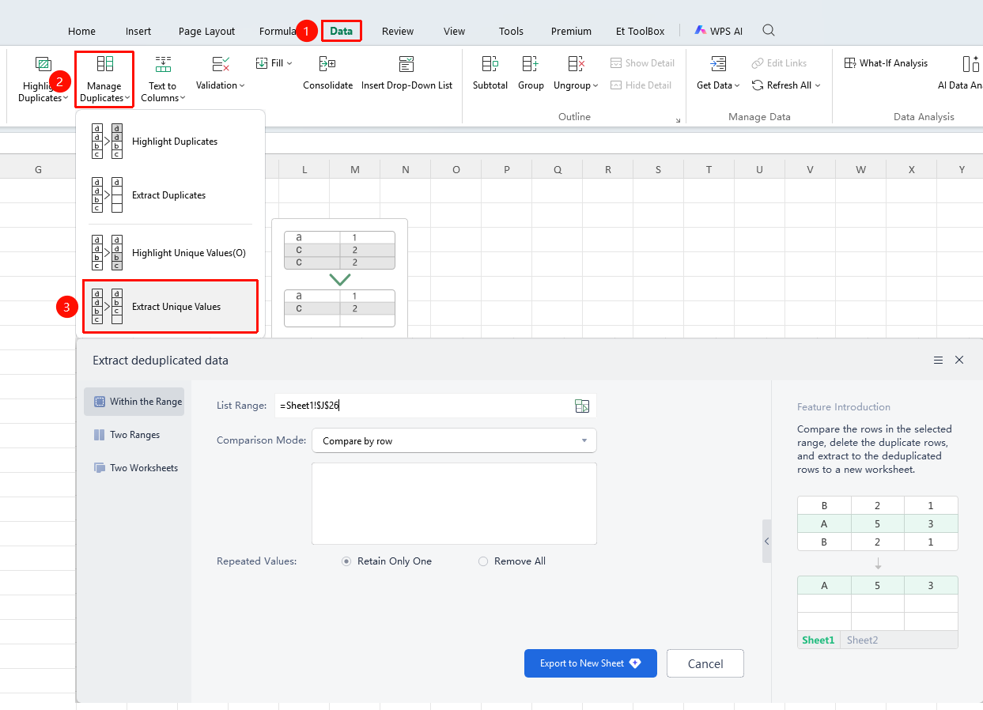Open the Manage Duplicates dropdown in the ribbon

pos(104,79)
